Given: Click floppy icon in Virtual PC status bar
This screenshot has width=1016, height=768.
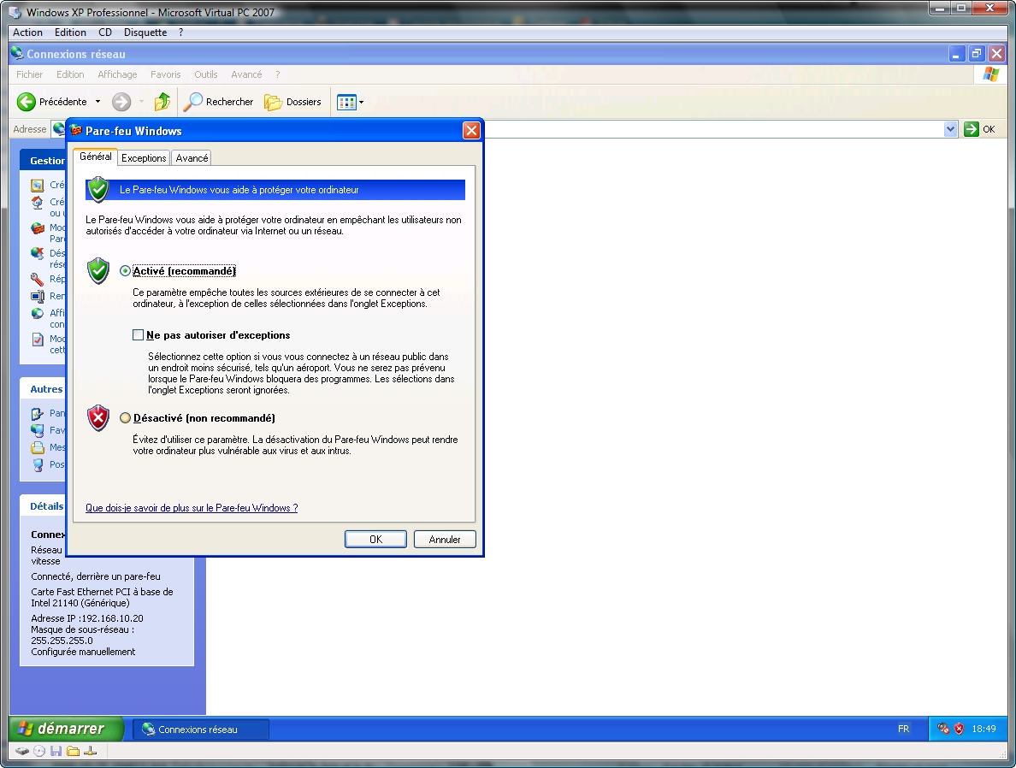Looking at the screenshot, I should [56, 751].
